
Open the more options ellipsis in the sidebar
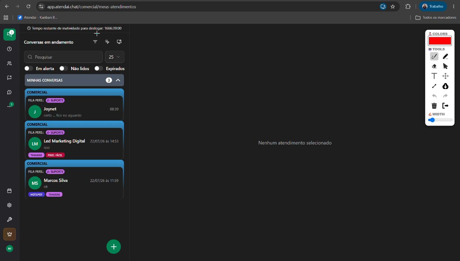[x=9, y=106]
